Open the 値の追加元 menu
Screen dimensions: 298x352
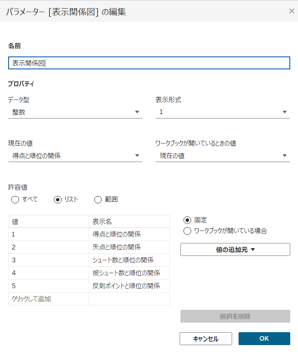pyautogui.click(x=235, y=249)
